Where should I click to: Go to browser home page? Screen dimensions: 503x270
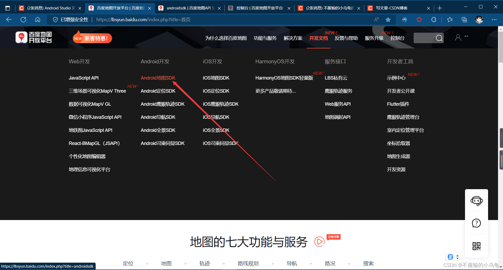[x=38, y=20]
